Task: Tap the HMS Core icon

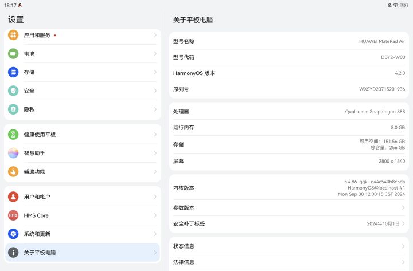Action: (13, 215)
